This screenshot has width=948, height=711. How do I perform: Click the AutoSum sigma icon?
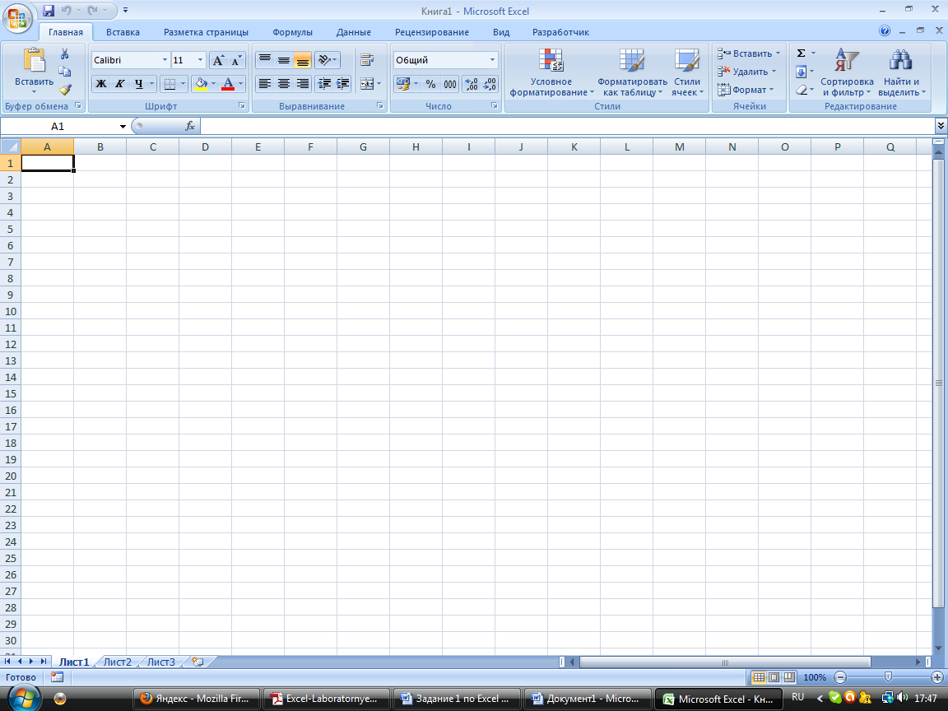(801, 53)
